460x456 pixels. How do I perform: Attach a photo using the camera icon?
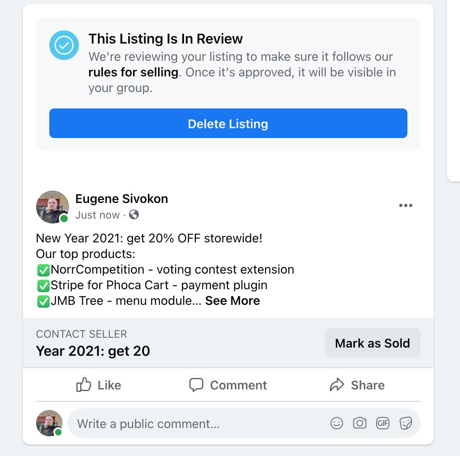[359, 423]
